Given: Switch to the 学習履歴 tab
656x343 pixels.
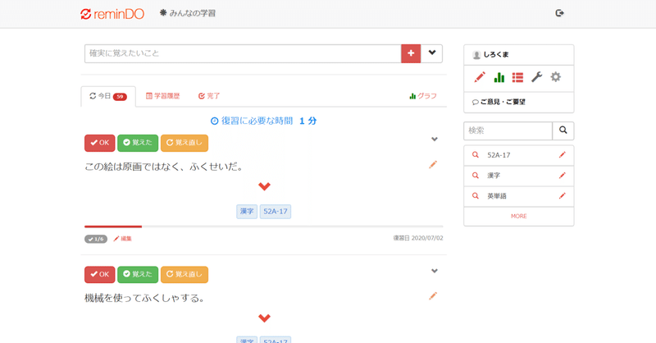Looking at the screenshot, I should (x=162, y=96).
